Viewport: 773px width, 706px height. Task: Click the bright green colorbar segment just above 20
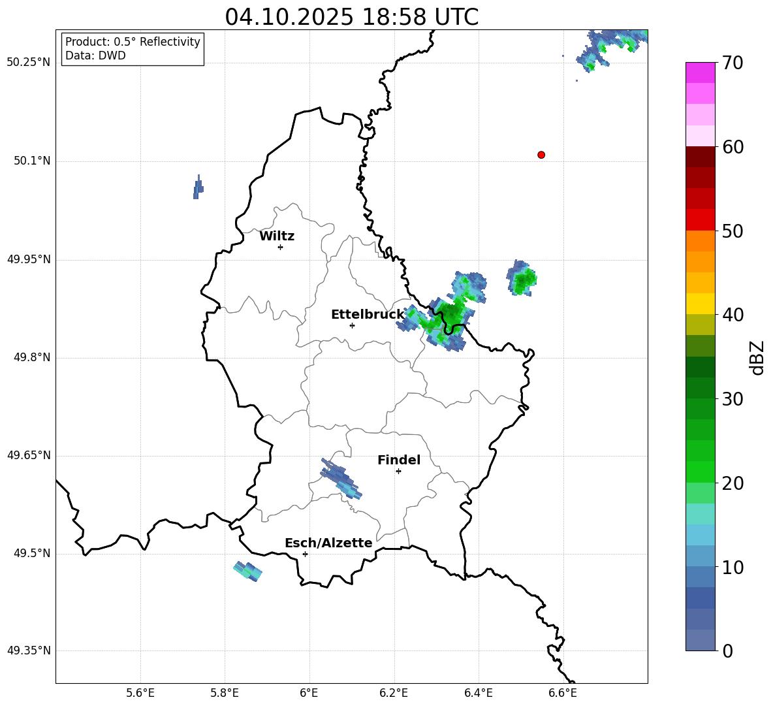(700, 472)
